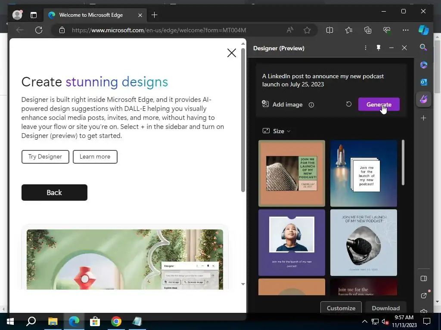Viewport: 441px width, 330px height.
Task: Open the 9:57 AM taskbar clock
Action: point(404,321)
